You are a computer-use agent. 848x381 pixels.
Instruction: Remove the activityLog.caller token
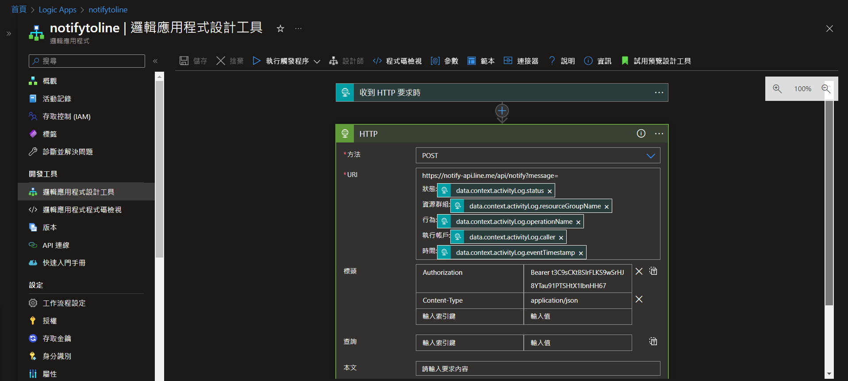(561, 238)
